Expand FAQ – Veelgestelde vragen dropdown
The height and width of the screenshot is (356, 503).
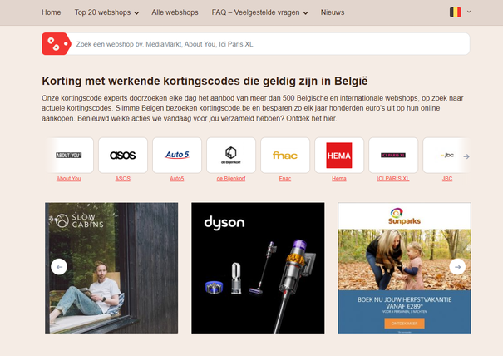(259, 12)
